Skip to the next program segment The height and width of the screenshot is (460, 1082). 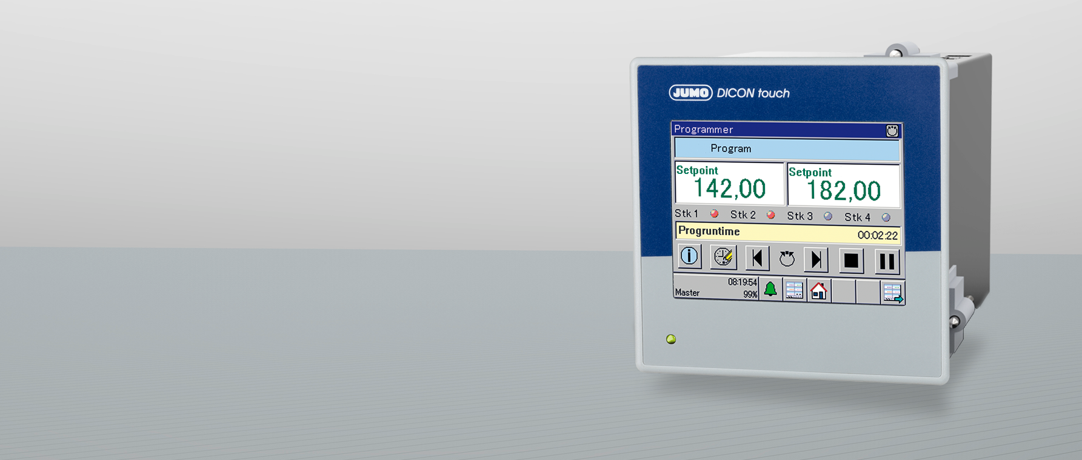click(x=816, y=260)
